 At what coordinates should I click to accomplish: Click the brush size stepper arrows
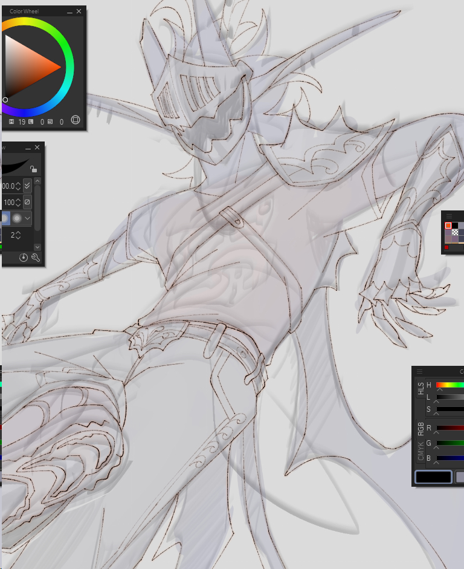[x=18, y=186]
